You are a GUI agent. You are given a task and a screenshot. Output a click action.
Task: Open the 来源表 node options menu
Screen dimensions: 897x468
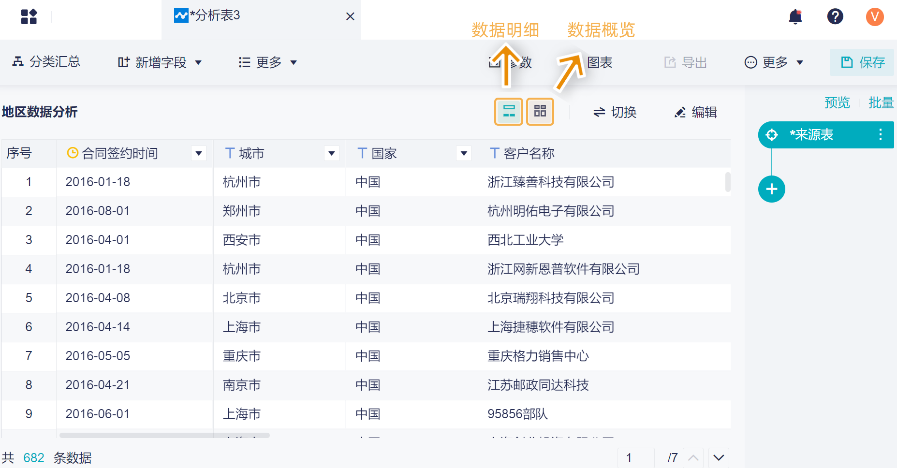click(881, 134)
